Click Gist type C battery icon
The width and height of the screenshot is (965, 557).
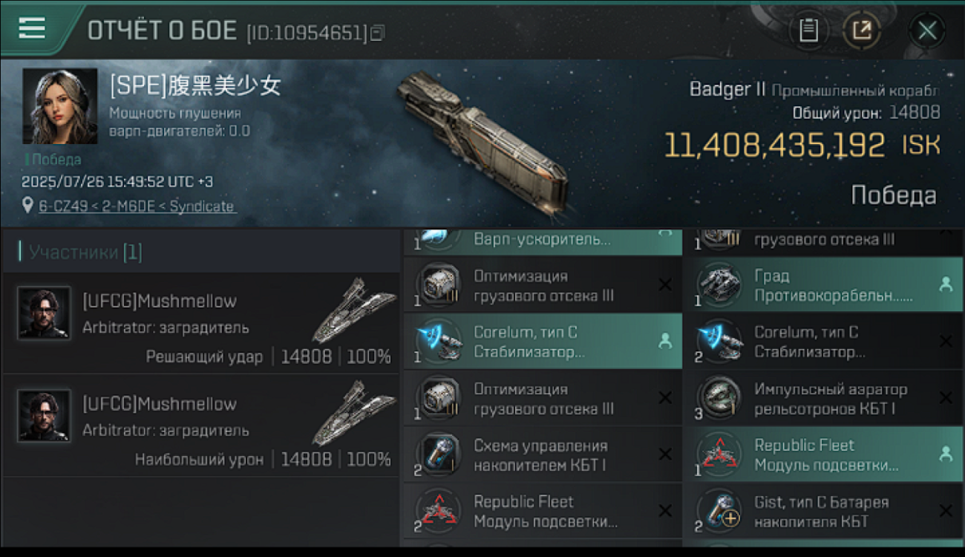coord(719,512)
